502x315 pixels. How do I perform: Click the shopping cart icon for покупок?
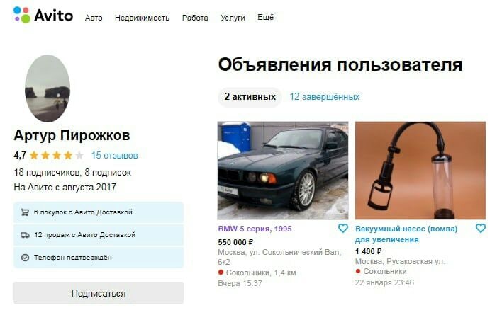click(25, 212)
